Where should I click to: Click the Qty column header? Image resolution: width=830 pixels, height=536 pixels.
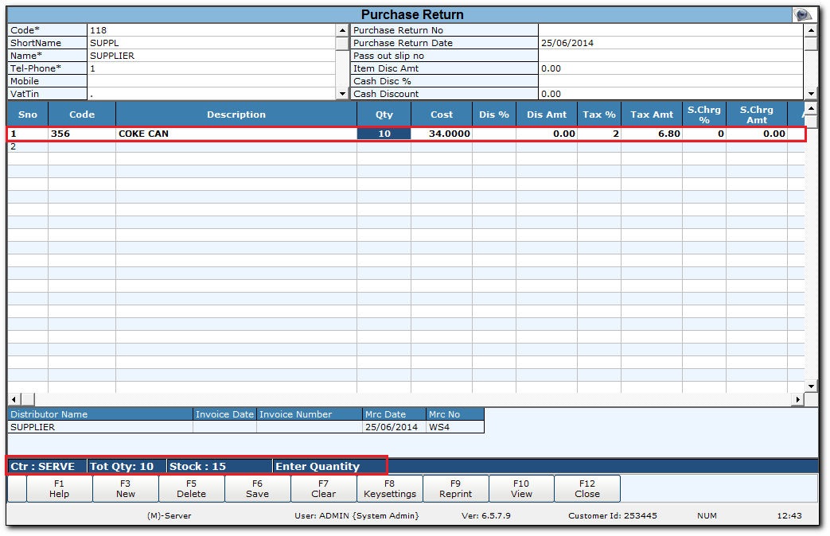[384, 115]
